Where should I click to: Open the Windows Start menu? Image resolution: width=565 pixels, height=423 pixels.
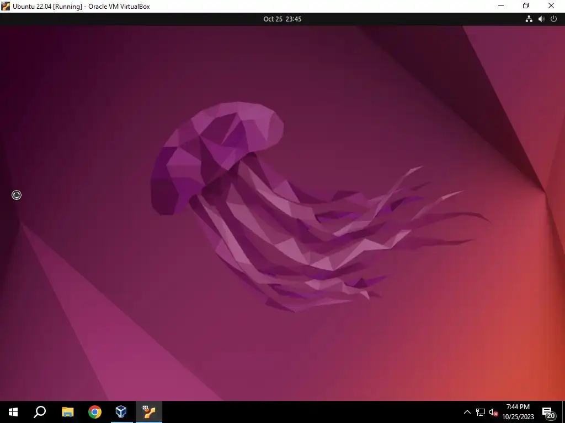13,412
